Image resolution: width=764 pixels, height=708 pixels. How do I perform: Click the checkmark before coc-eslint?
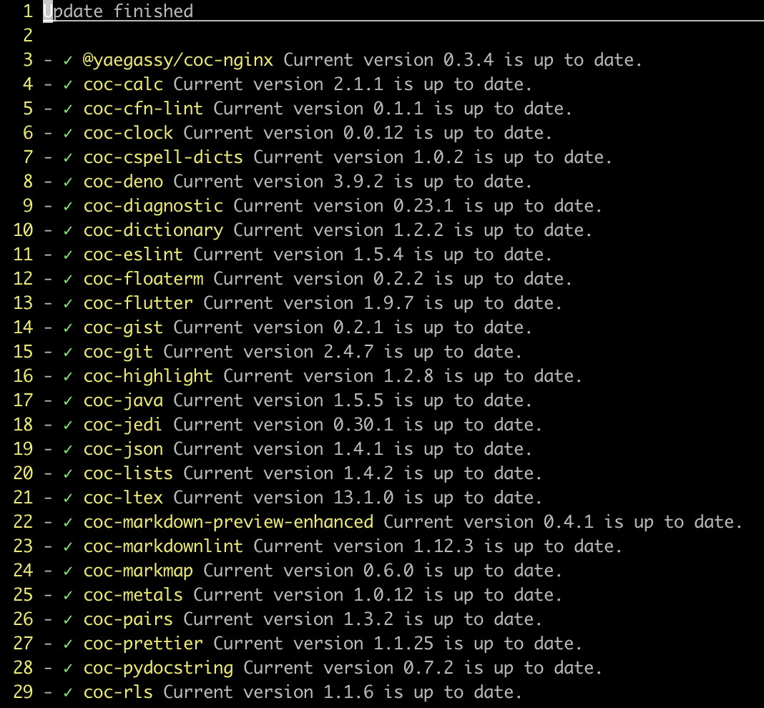[x=68, y=255]
